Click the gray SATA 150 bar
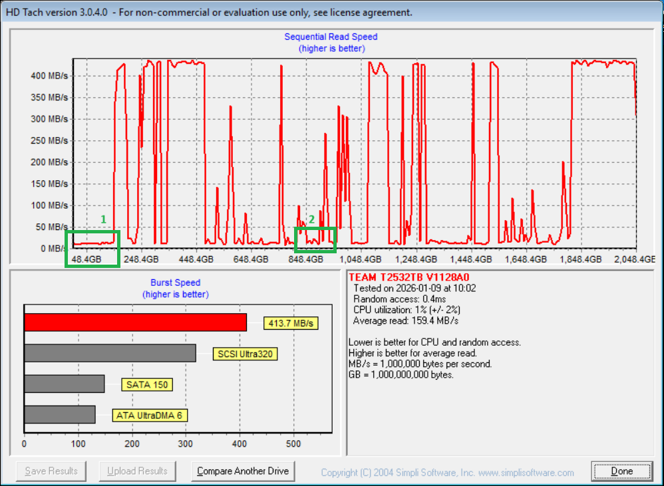The image size is (664, 486). click(x=64, y=384)
